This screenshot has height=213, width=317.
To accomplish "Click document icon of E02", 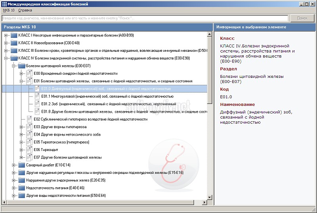I will pyautogui.click(x=29, y=119).
